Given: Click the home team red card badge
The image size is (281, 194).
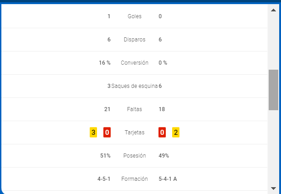Looking at the screenshot, I should point(107,133).
